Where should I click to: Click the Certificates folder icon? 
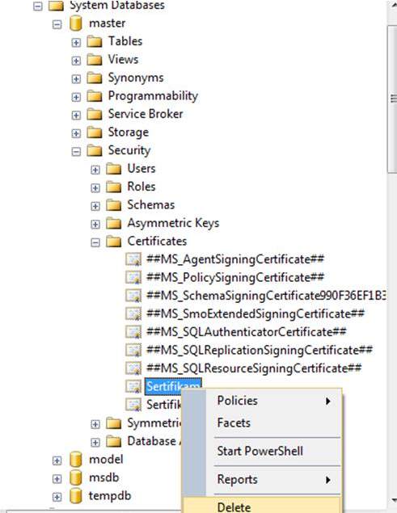click(x=114, y=242)
